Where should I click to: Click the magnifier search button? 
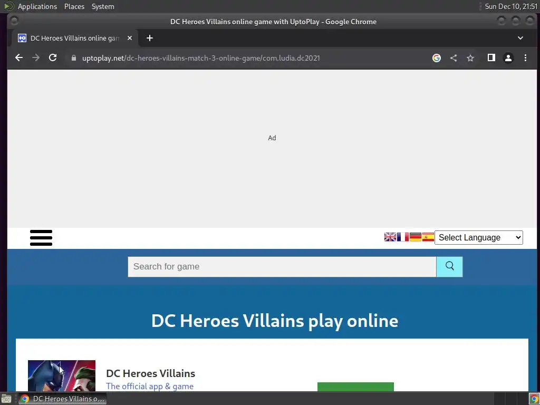pyautogui.click(x=449, y=266)
